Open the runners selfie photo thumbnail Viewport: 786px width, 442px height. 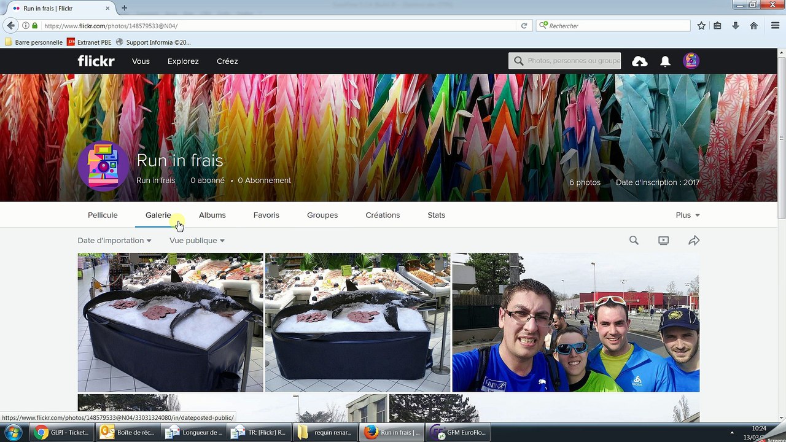point(576,322)
